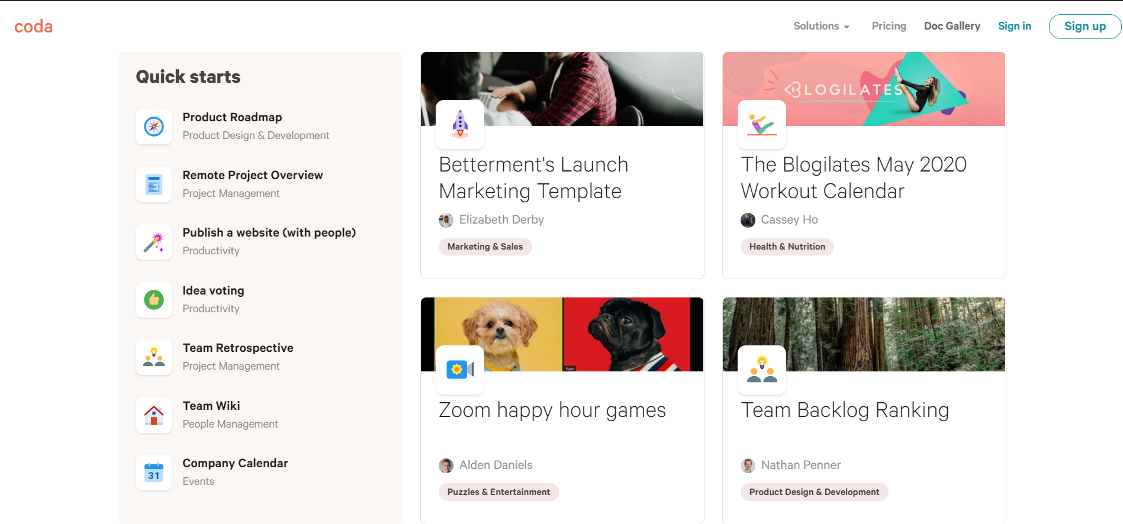Click Elizabeth Derby's avatar
1123x524 pixels.
pyautogui.click(x=446, y=220)
